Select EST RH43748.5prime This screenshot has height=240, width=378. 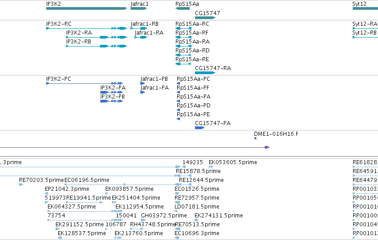(137, 229)
